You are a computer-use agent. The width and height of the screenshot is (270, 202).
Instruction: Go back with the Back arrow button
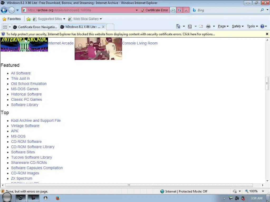click(4, 10)
